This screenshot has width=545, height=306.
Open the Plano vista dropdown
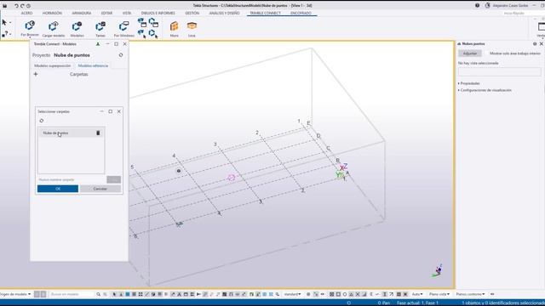click(x=439, y=294)
